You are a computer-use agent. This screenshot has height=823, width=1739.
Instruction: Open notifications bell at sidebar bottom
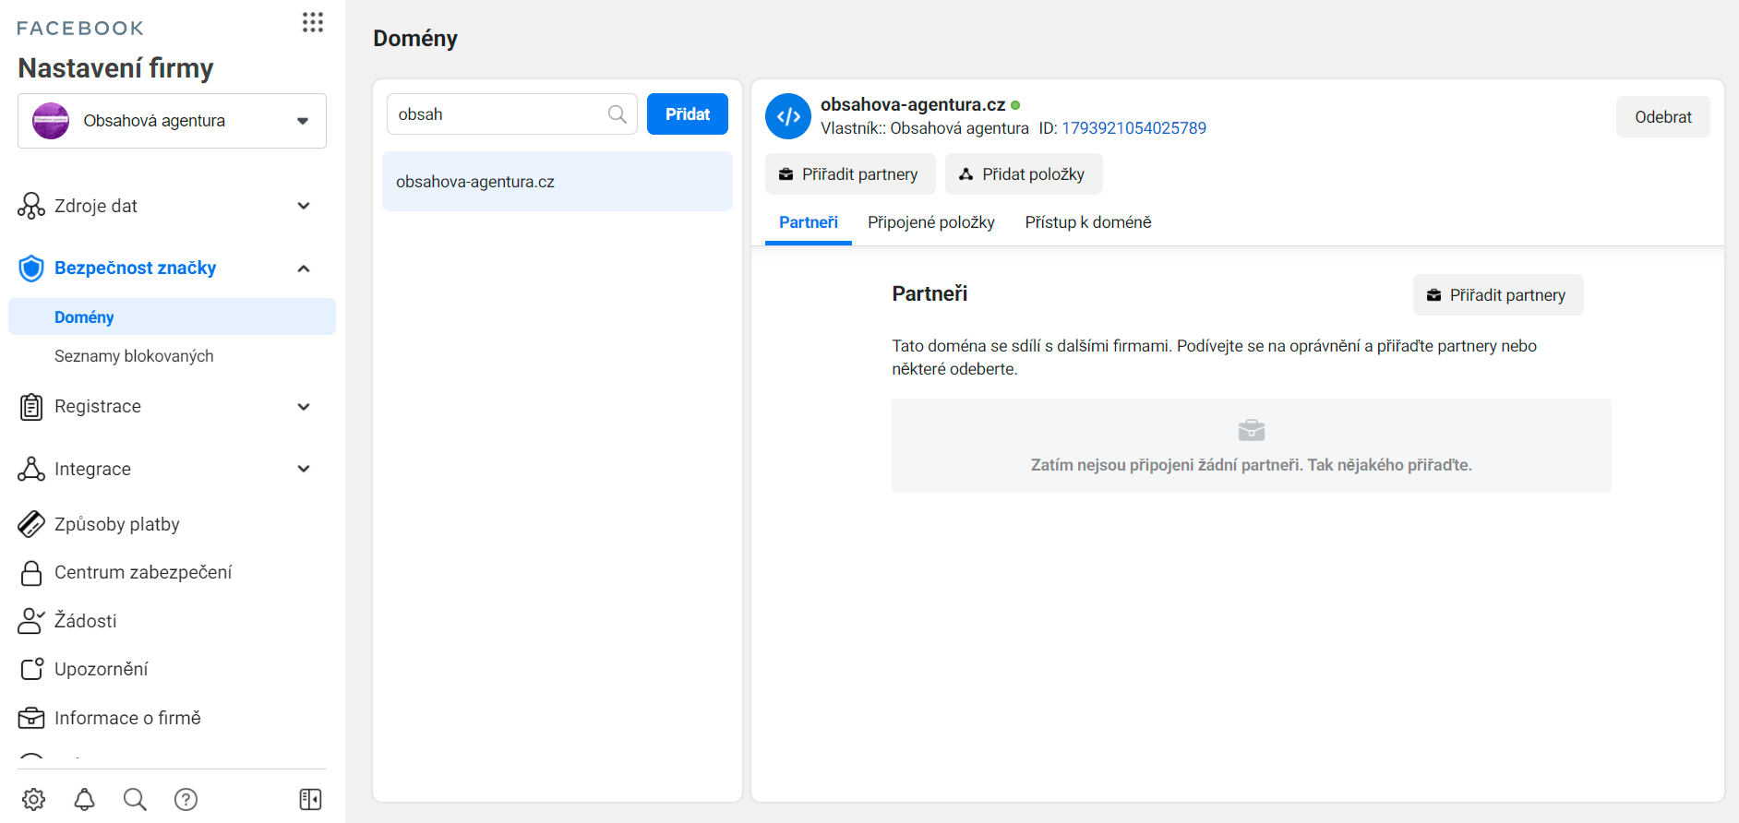tap(84, 799)
